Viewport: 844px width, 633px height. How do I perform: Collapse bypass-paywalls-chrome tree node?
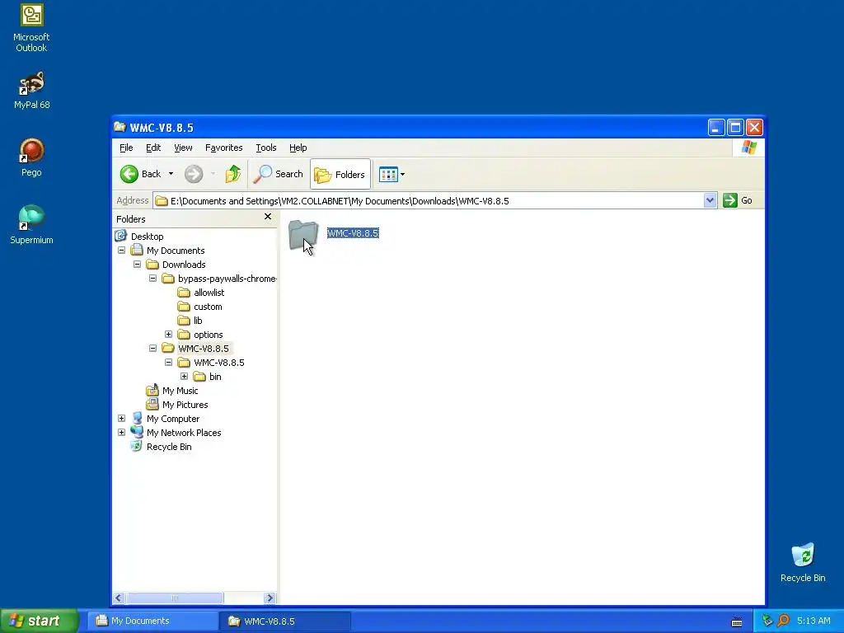[152, 279]
